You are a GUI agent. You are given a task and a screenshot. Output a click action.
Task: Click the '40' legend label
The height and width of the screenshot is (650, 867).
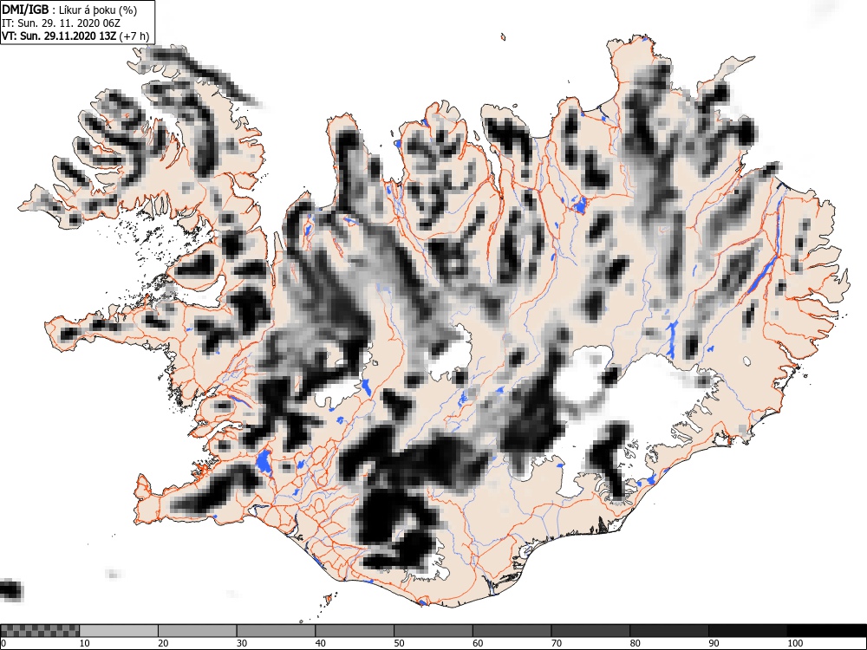click(x=320, y=643)
